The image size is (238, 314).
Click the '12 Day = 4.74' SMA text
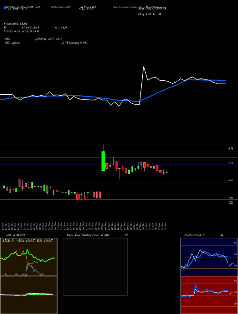(x=17, y=9)
